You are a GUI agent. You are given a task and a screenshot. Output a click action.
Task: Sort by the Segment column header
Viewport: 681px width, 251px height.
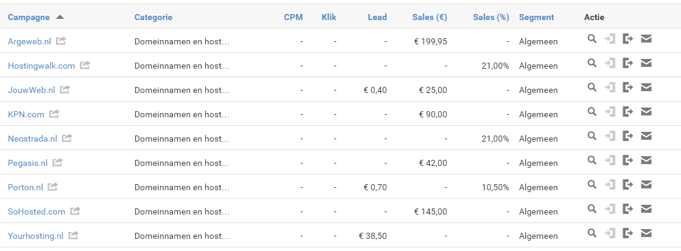point(536,18)
